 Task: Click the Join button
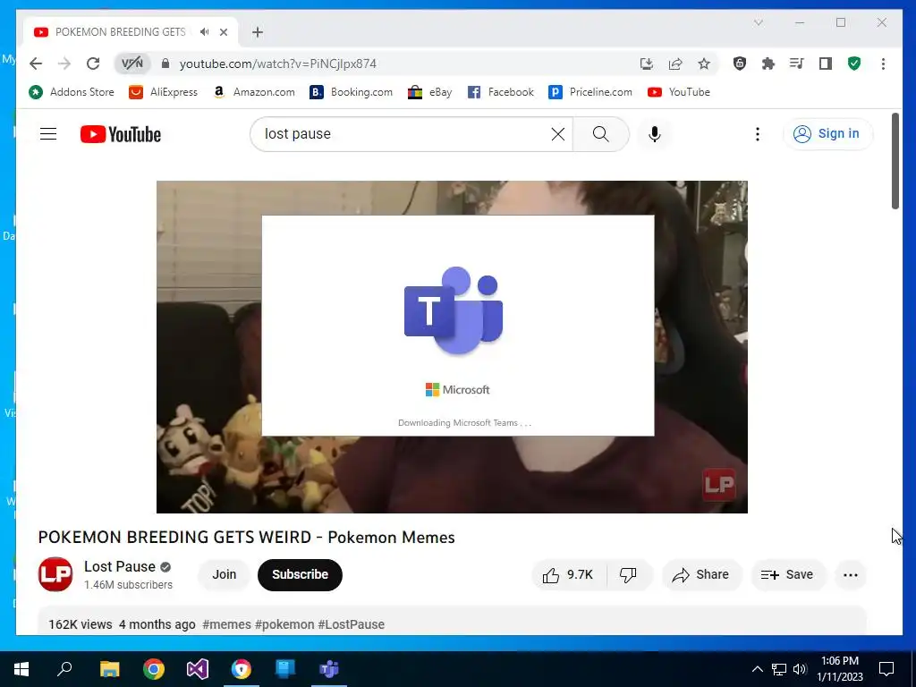[225, 574]
